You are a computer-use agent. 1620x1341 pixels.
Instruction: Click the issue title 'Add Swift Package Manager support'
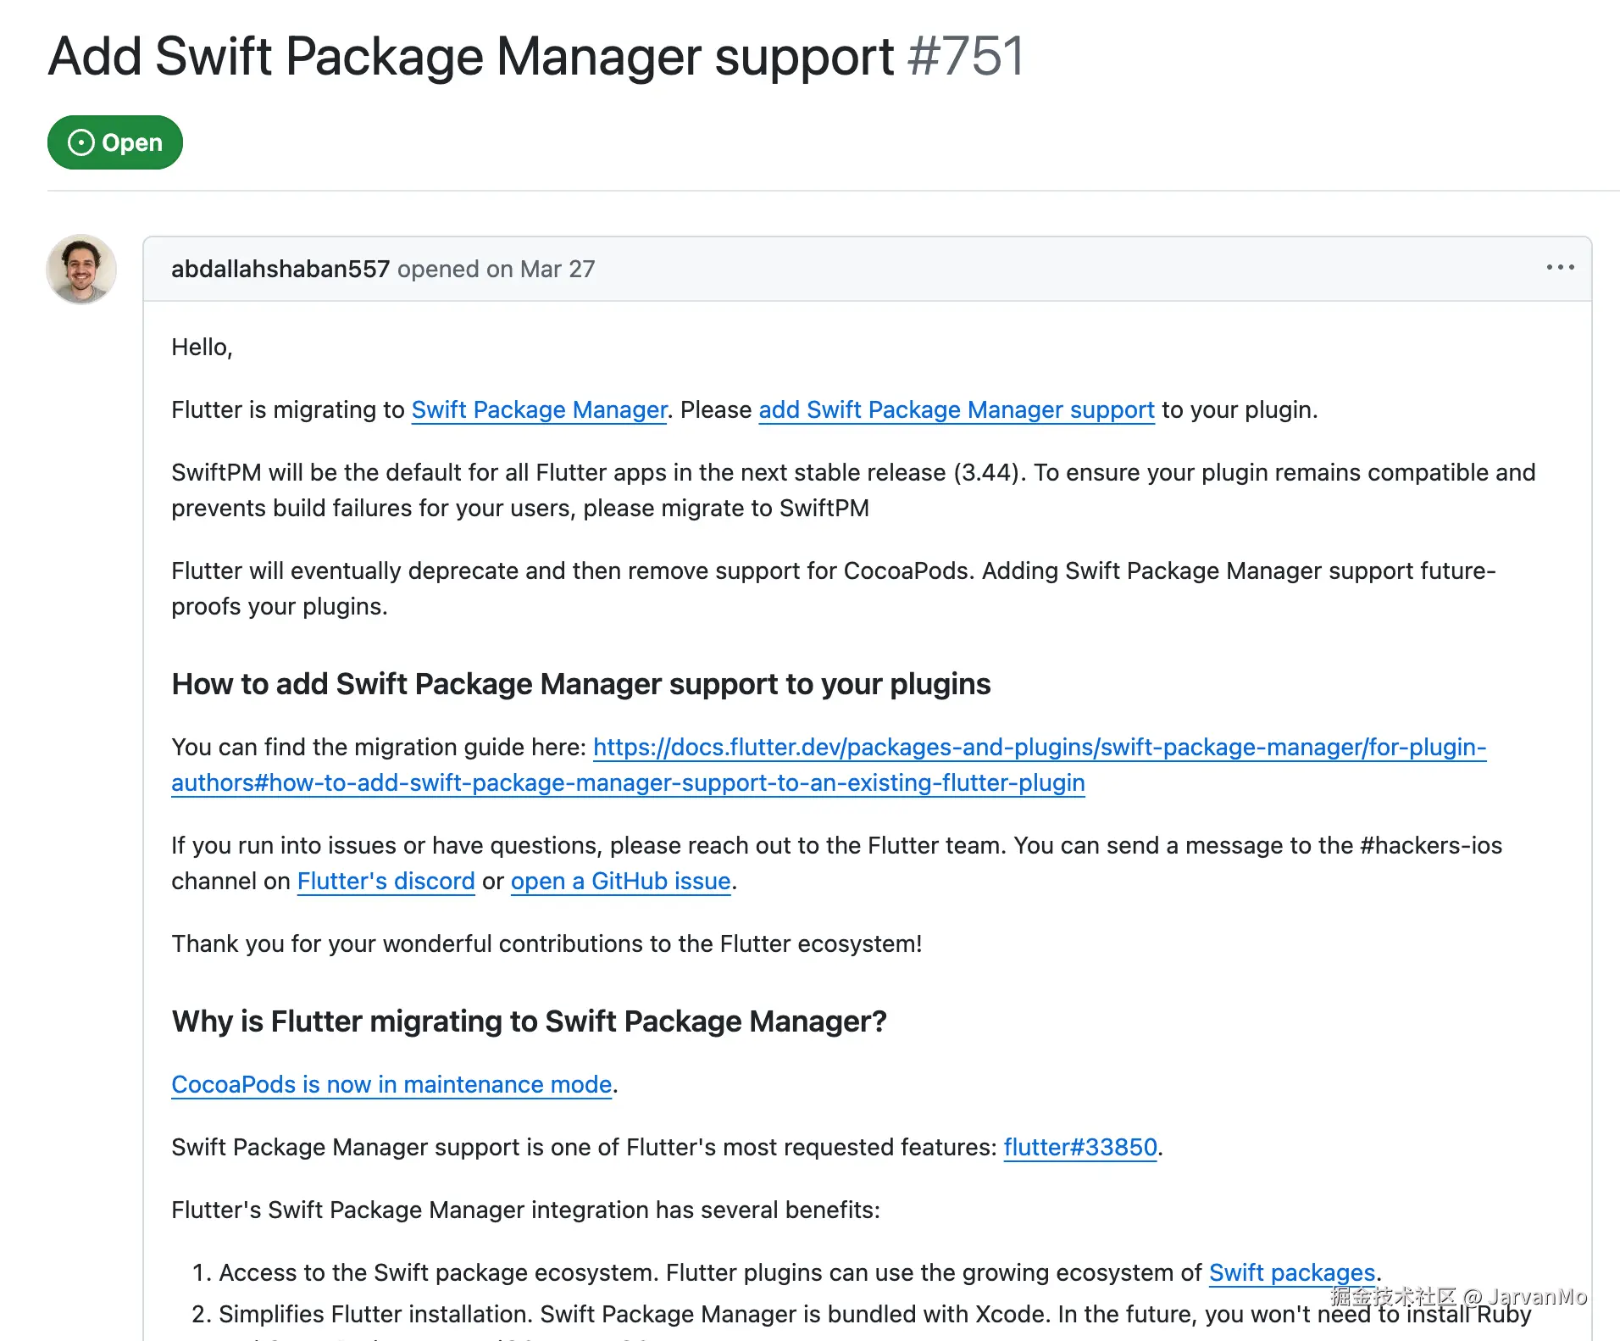point(471,57)
